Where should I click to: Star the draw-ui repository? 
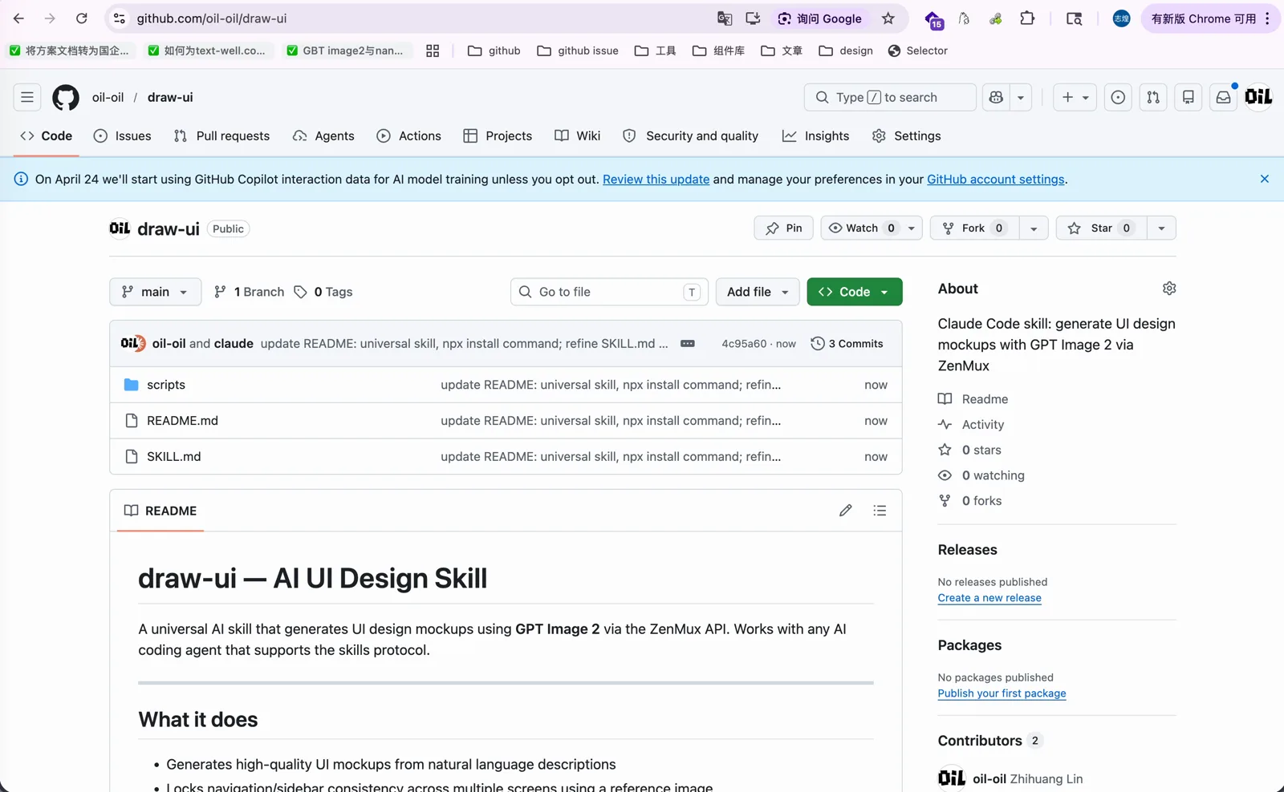[1102, 228]
